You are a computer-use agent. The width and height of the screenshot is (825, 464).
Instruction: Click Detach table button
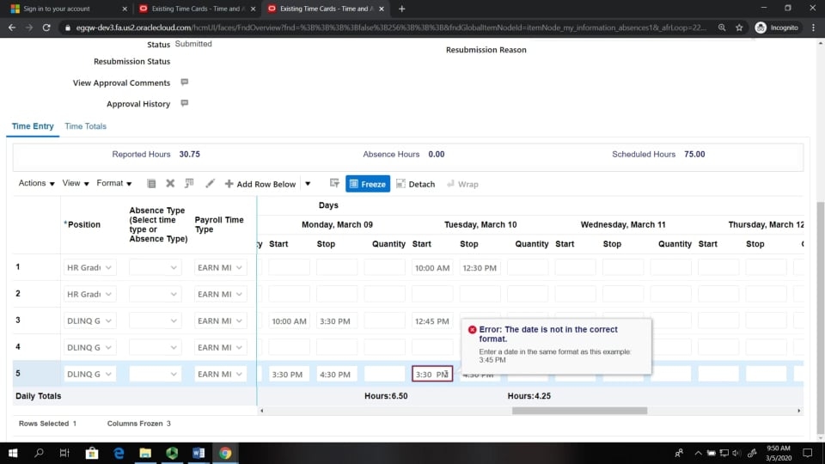click(416, 184)
